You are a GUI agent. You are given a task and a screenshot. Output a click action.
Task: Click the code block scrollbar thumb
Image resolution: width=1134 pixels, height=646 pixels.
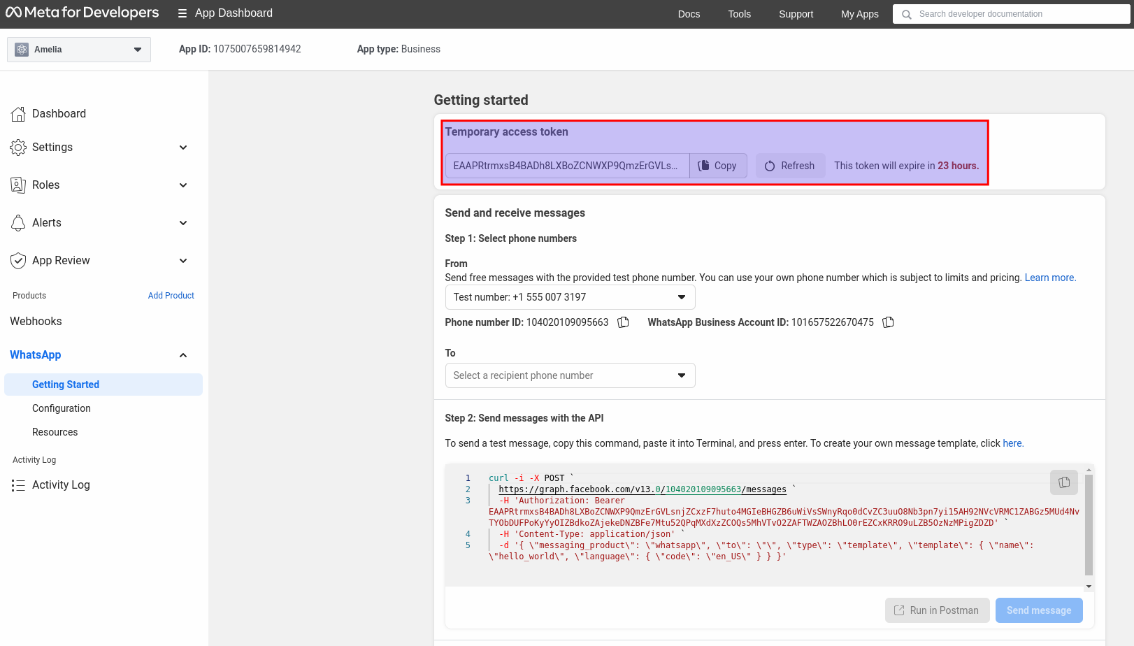[1089, 524]
